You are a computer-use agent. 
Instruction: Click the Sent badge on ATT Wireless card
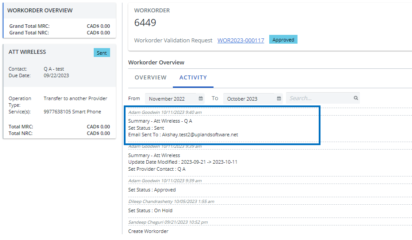[102, 53]
